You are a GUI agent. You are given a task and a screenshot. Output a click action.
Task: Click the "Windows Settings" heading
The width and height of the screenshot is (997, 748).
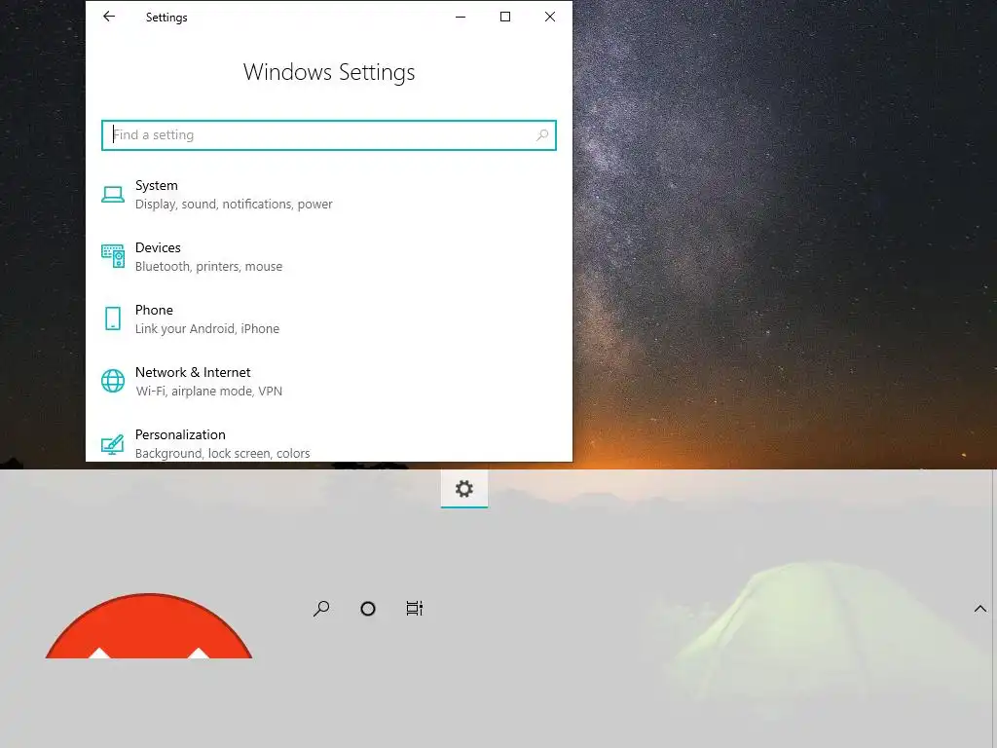point(329,72)
